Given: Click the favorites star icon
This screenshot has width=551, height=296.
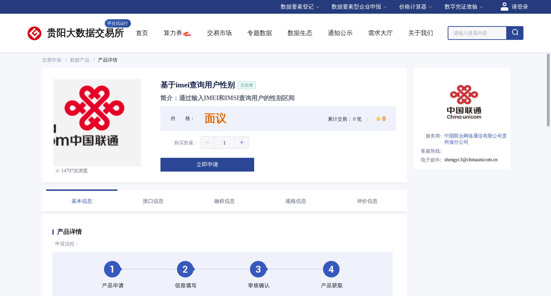Looking at the screenshot, I should [378, 119].
